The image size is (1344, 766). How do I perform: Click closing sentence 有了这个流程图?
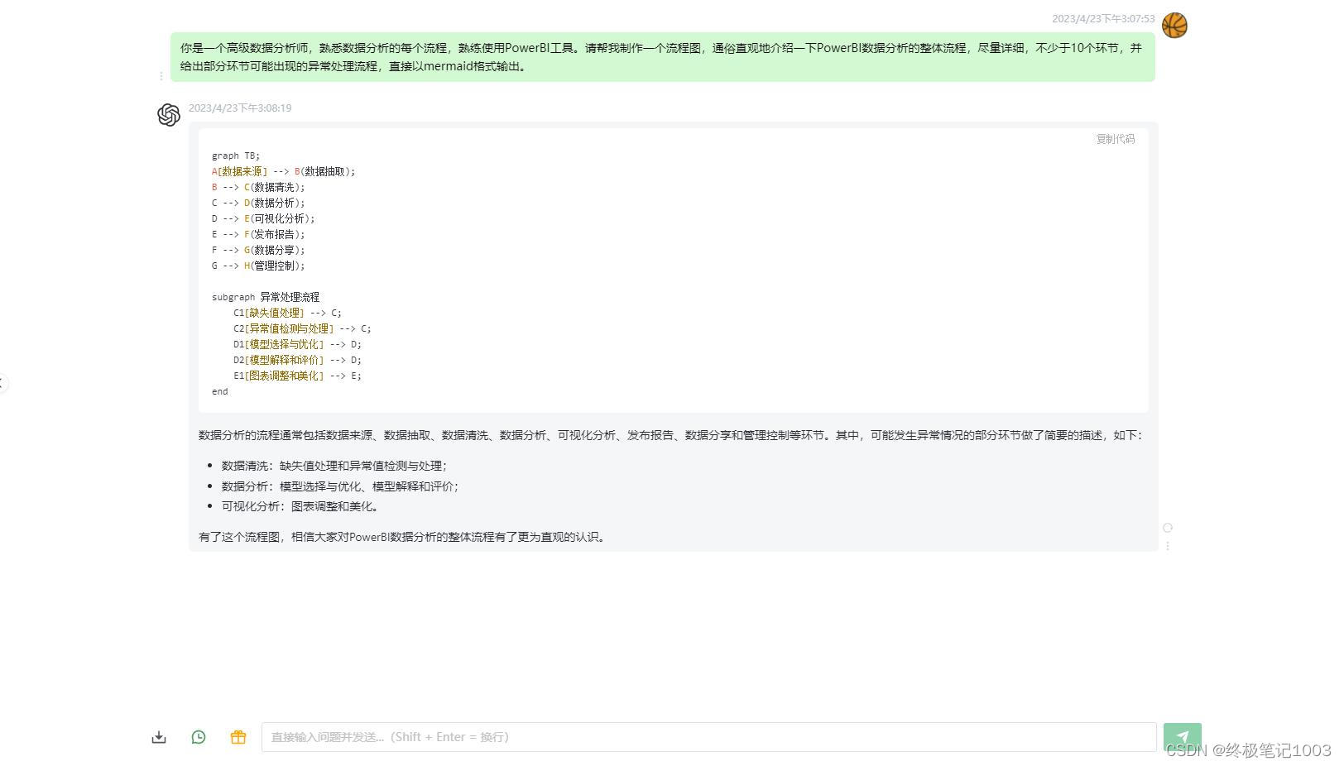[x=404, y=537]
